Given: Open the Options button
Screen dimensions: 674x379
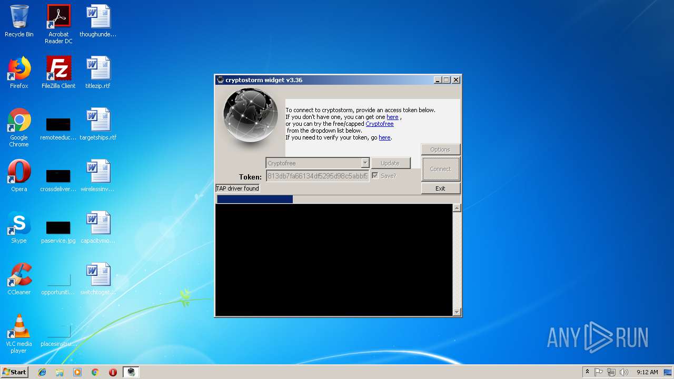Looking at the screenshot, I should (x=440, y=149).
